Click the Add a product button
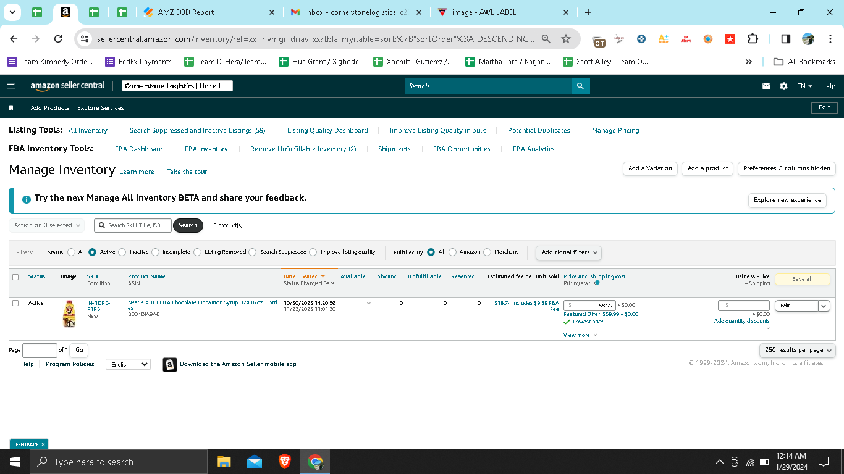Screen dimensions: 844x474 pyautogui.click(x=708, y=168)
